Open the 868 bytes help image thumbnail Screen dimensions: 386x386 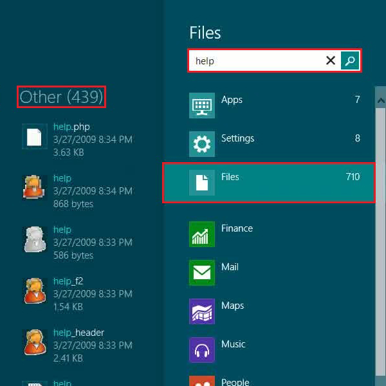click(35, 187)
